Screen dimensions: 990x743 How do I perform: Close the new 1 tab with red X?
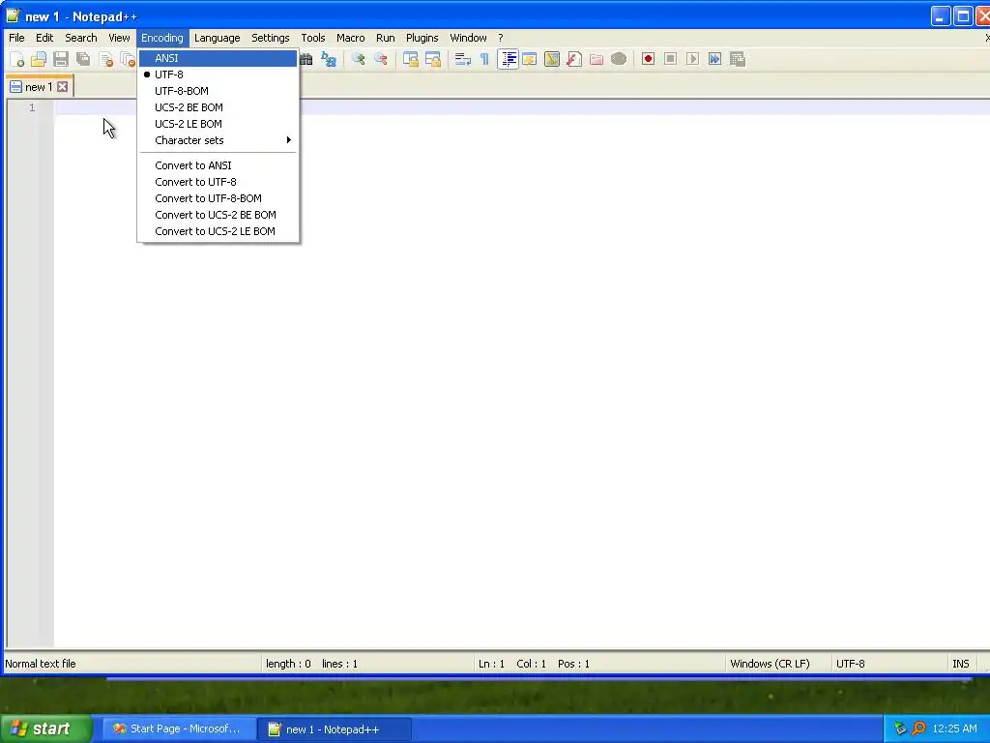(x=63, y=86)
